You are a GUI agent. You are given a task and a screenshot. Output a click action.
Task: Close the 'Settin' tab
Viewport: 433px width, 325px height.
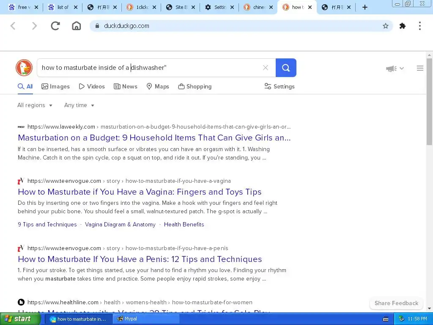(x=232, y=8)
